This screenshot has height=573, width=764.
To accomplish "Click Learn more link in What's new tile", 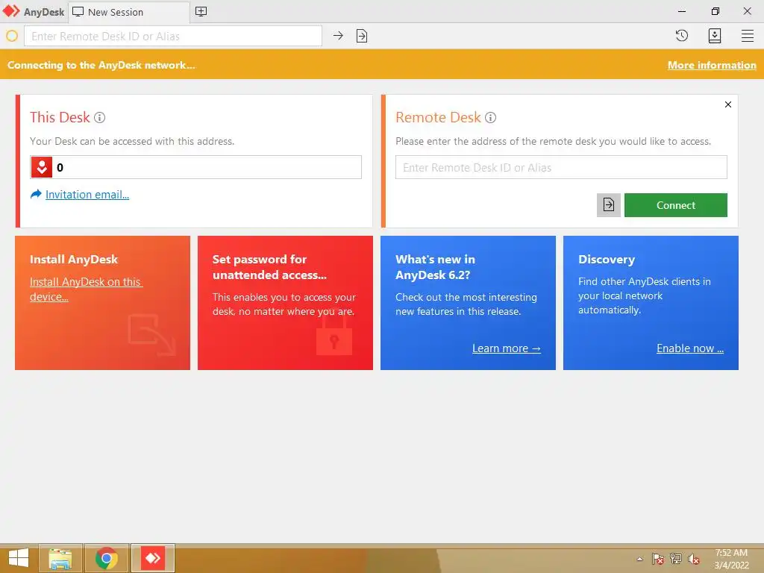I will pos(507,348).
